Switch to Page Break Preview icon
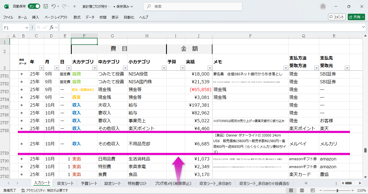The image size is (368, 194). (312, 191)
